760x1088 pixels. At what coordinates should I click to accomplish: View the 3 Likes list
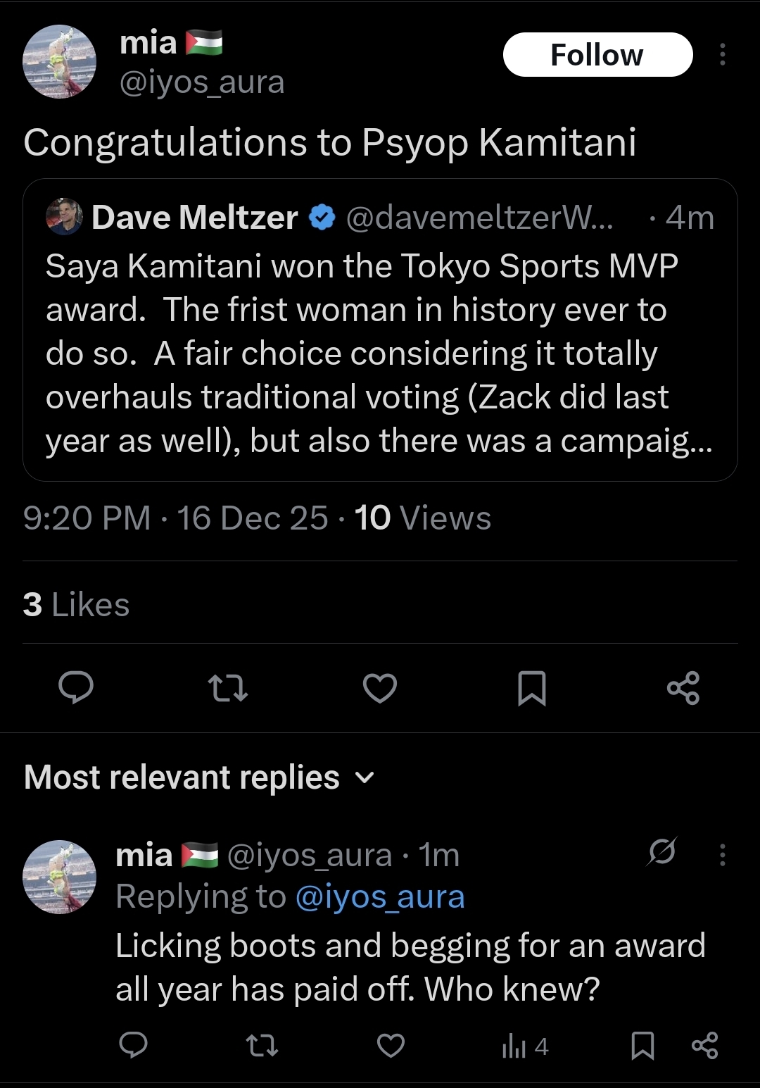click(76, 604)
